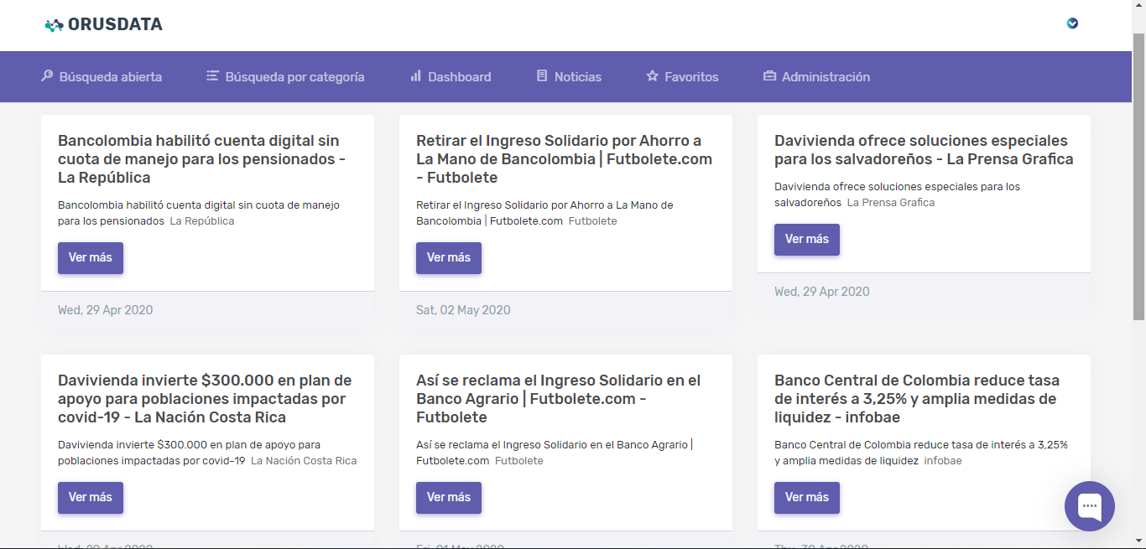Click Ver más on Retirar Ingreso Solidario card

click(x=449, y=258)
